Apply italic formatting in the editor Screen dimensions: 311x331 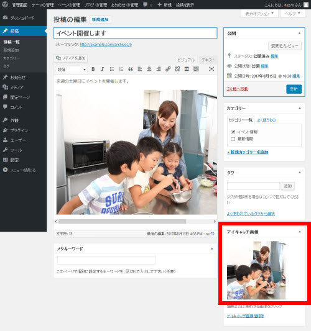[x=103, y=69]
